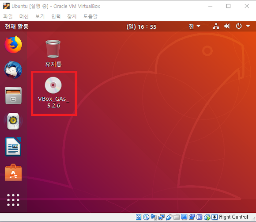
Task: Click the VirtualBox window title icon
Action: pos(6,6)
